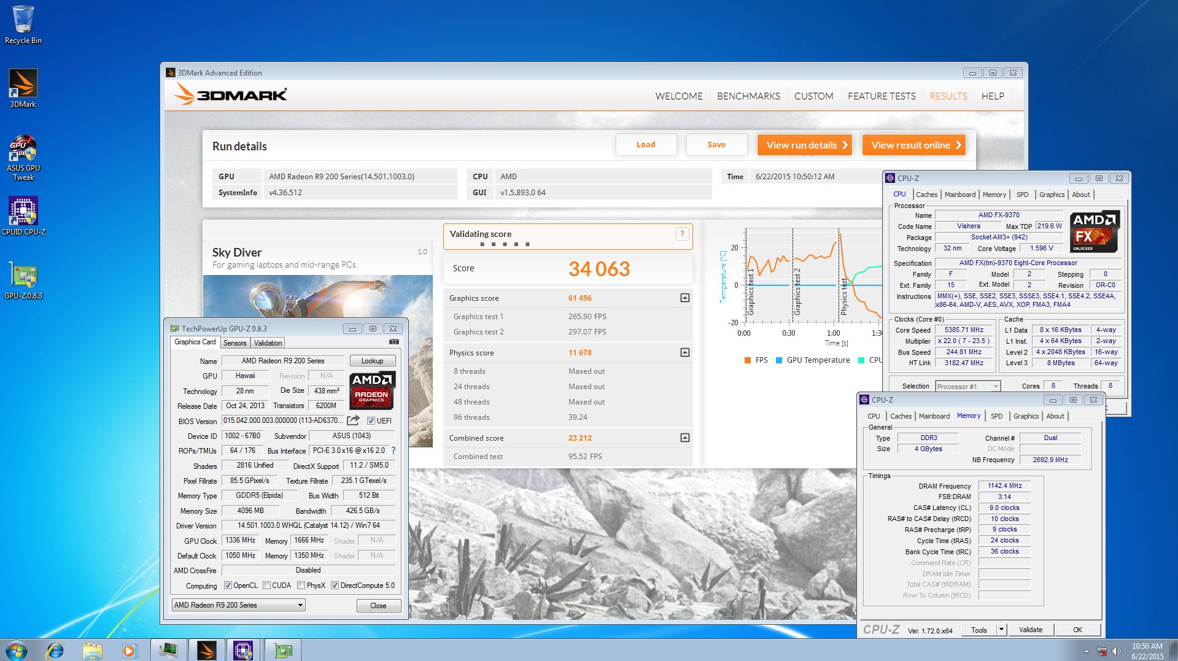
Task: Show hidden tray icons arrow
Action: (1087, 651)
